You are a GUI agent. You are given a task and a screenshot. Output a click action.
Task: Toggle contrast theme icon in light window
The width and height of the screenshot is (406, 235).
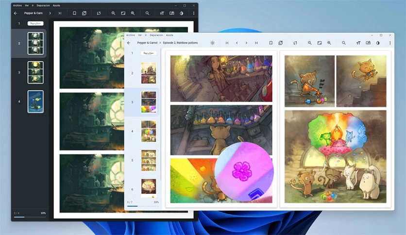point(378,43)
